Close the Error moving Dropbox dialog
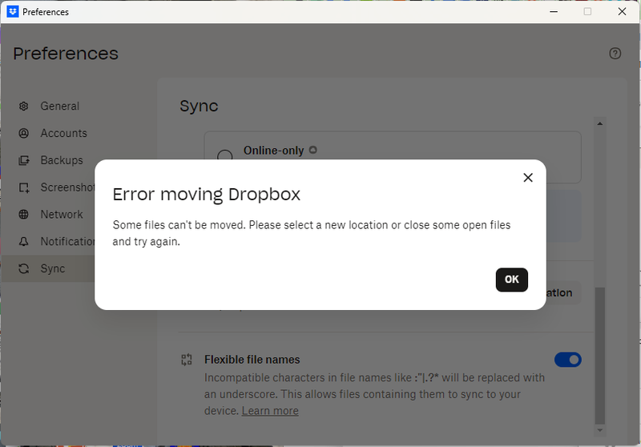The width and height of the screenshot is (641, 447). click(528, 177)
